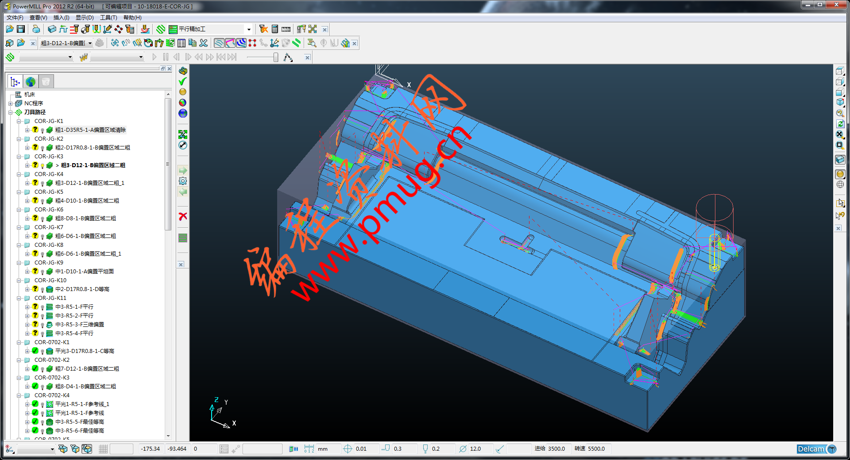Image resolution: width=850 pixels, height=460 pixels.
Task: Click the tool diameter 12.0 field
Action: pos(481,449)
